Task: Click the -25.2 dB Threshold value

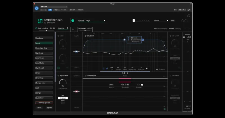Action: point(125,85)
